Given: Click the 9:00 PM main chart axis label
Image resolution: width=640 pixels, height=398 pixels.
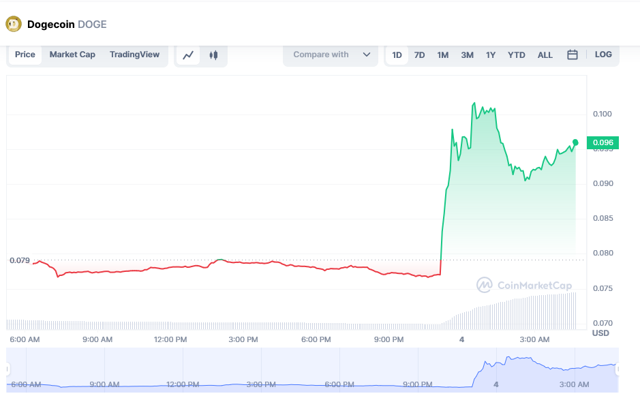Looking at the screenshot, I should 388,339.
